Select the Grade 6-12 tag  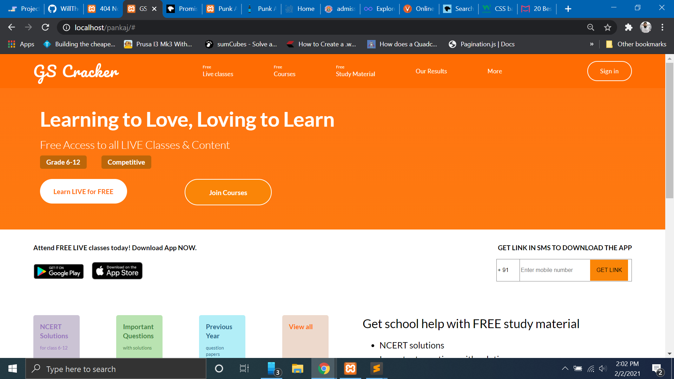pos(63,162)
